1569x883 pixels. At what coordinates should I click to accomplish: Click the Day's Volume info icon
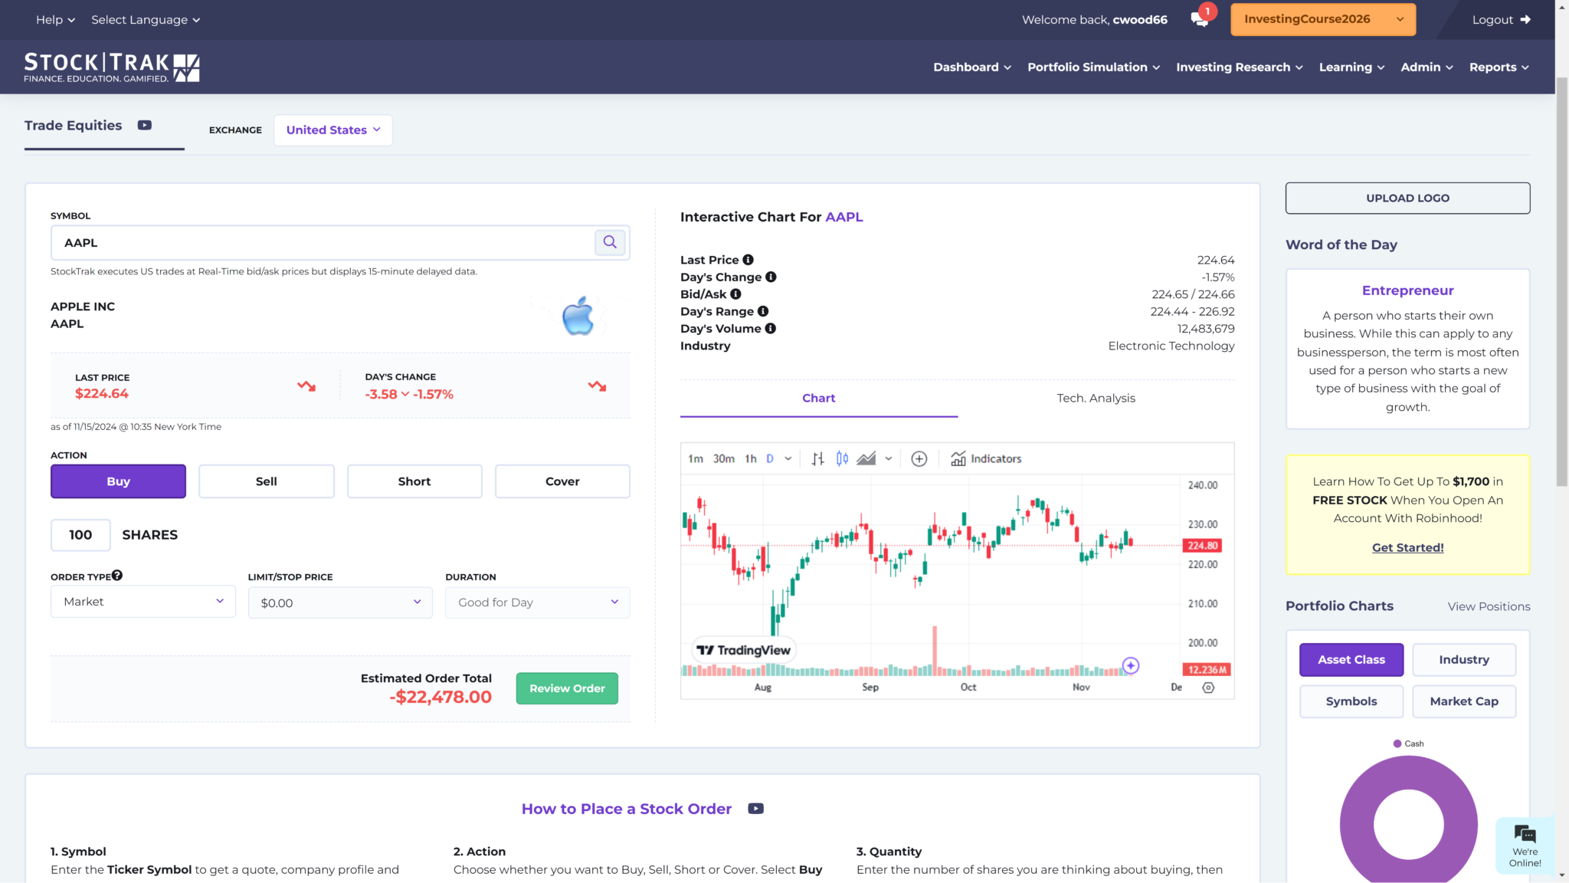point(770,328)
